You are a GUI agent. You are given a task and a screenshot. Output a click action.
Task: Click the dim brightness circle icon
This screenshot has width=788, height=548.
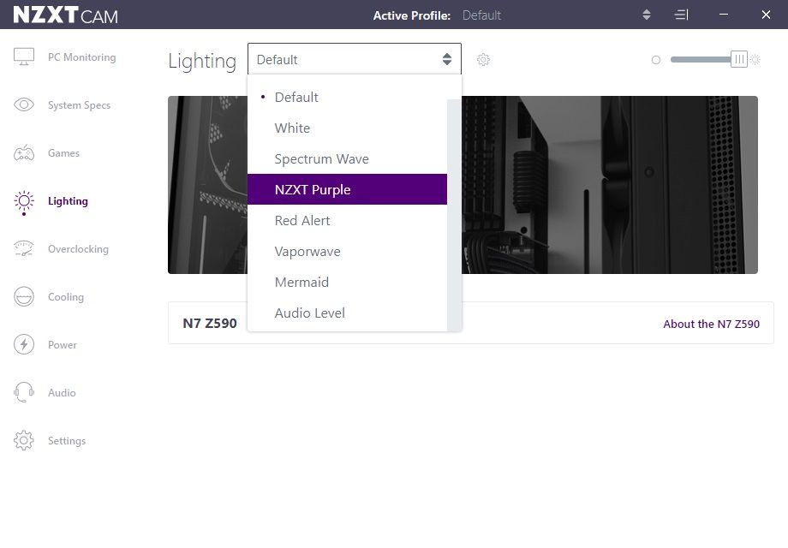tap(656, 60)
